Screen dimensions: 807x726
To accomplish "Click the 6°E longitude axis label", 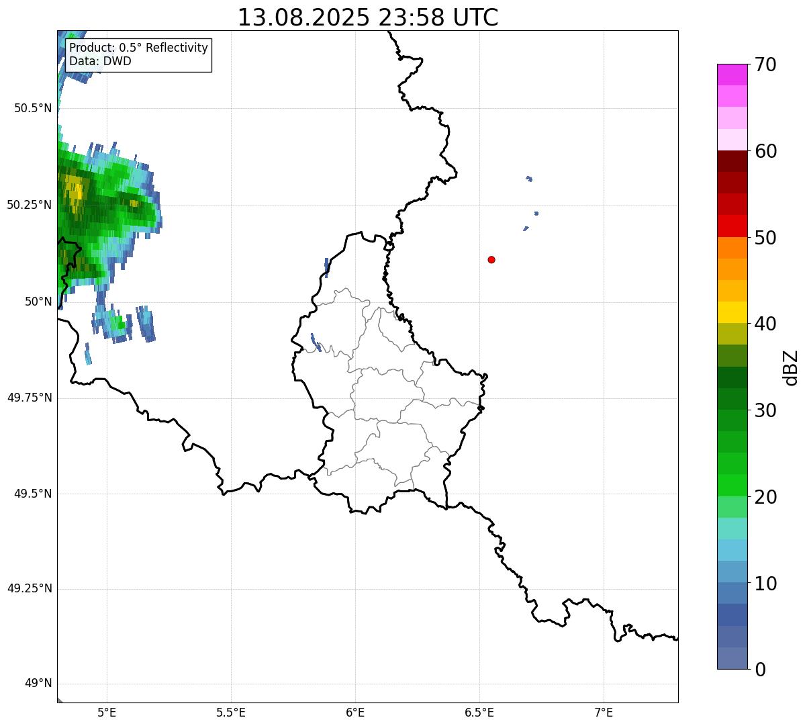I will tap(355, 713).
